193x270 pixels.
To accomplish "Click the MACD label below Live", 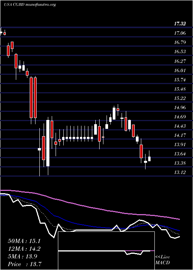I will click(x=163, y=263).
